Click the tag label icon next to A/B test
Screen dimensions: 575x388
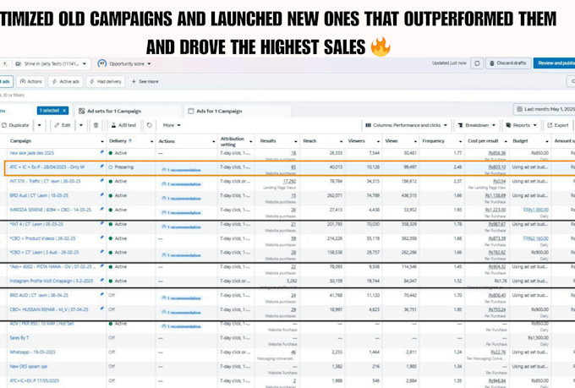(x=150, y=125)
